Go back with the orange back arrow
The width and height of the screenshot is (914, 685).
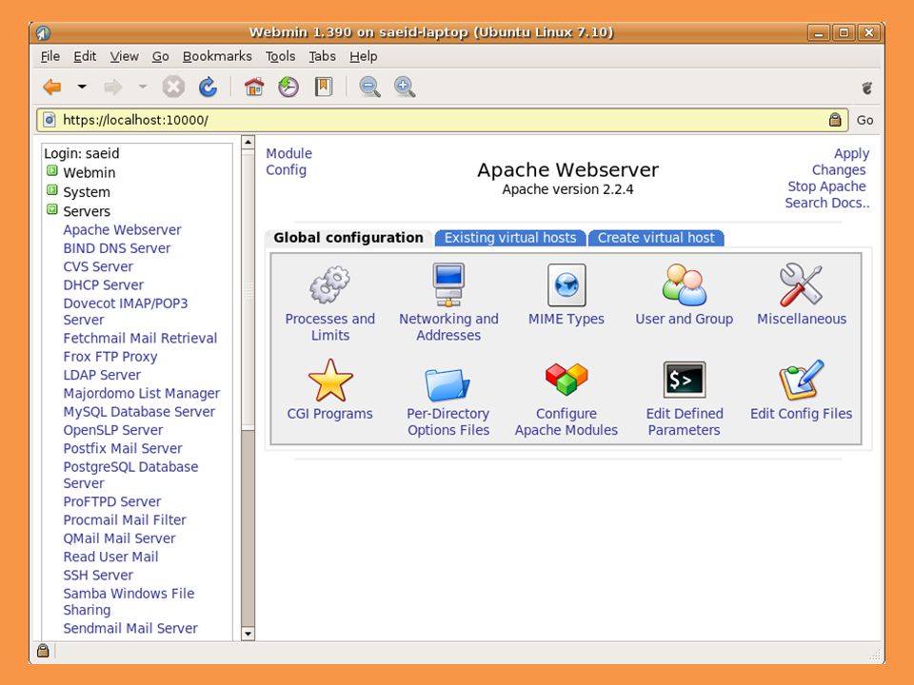click(52, 88)
